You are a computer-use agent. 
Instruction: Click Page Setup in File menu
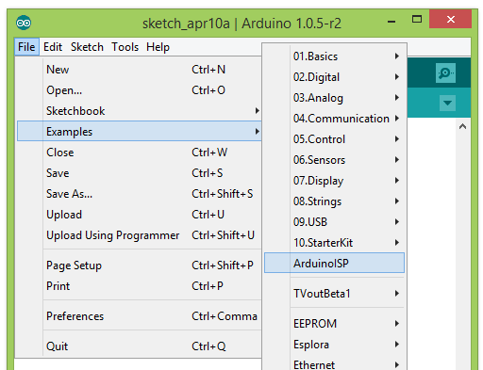pyautogui.click(x=139, y=265)
